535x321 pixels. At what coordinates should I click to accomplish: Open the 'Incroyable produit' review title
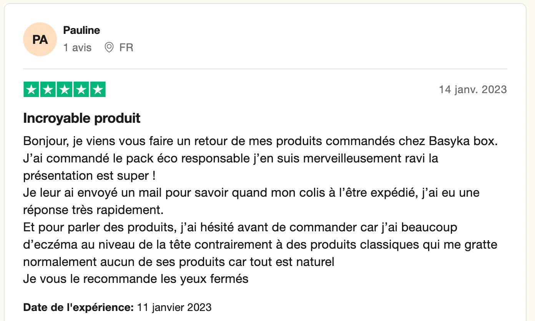[82, 118]
